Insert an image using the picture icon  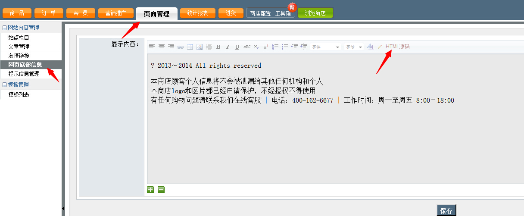coord(200,47)
